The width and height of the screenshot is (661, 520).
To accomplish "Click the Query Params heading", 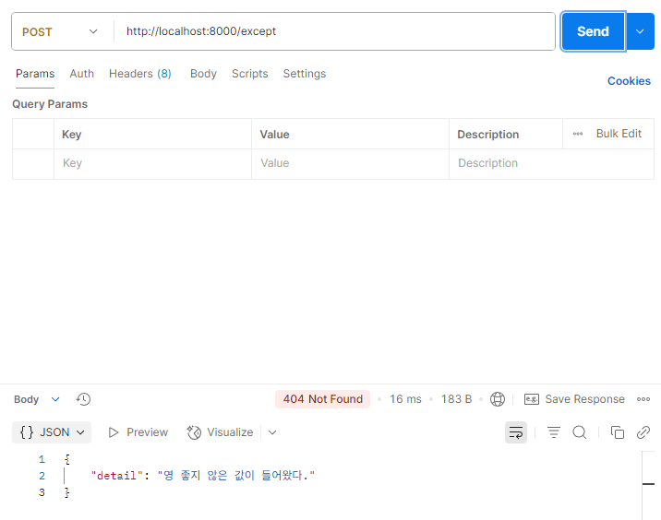I will [50, 104].
